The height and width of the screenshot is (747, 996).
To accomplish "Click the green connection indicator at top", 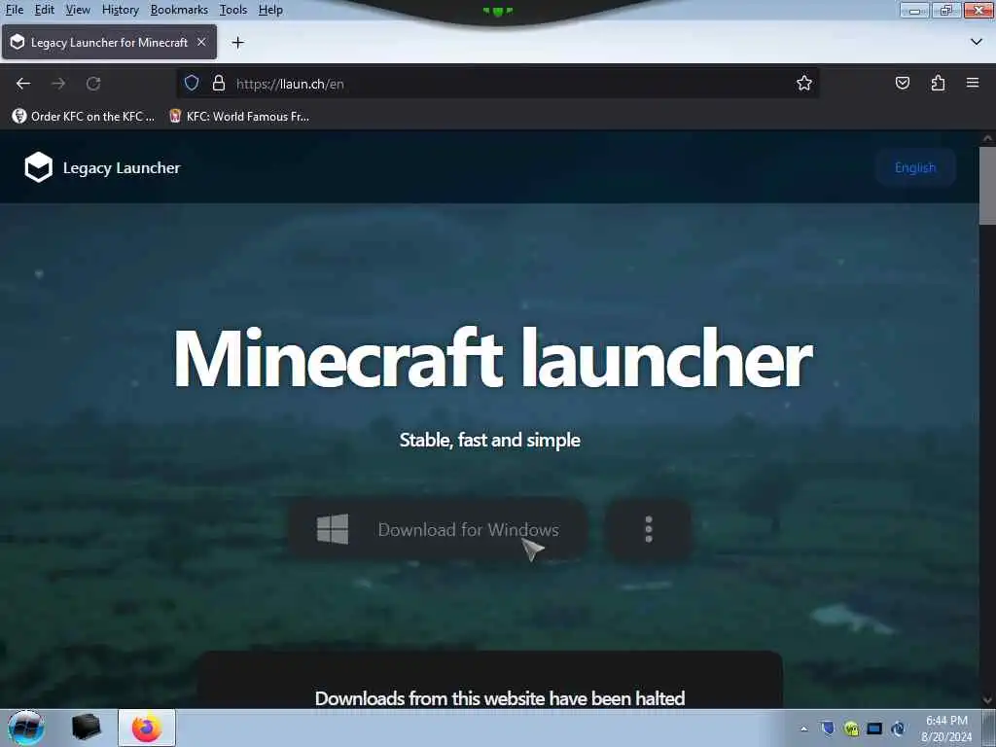I will 498,11.
